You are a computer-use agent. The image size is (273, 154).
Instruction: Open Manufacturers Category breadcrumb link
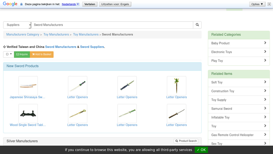pos(23,35)
